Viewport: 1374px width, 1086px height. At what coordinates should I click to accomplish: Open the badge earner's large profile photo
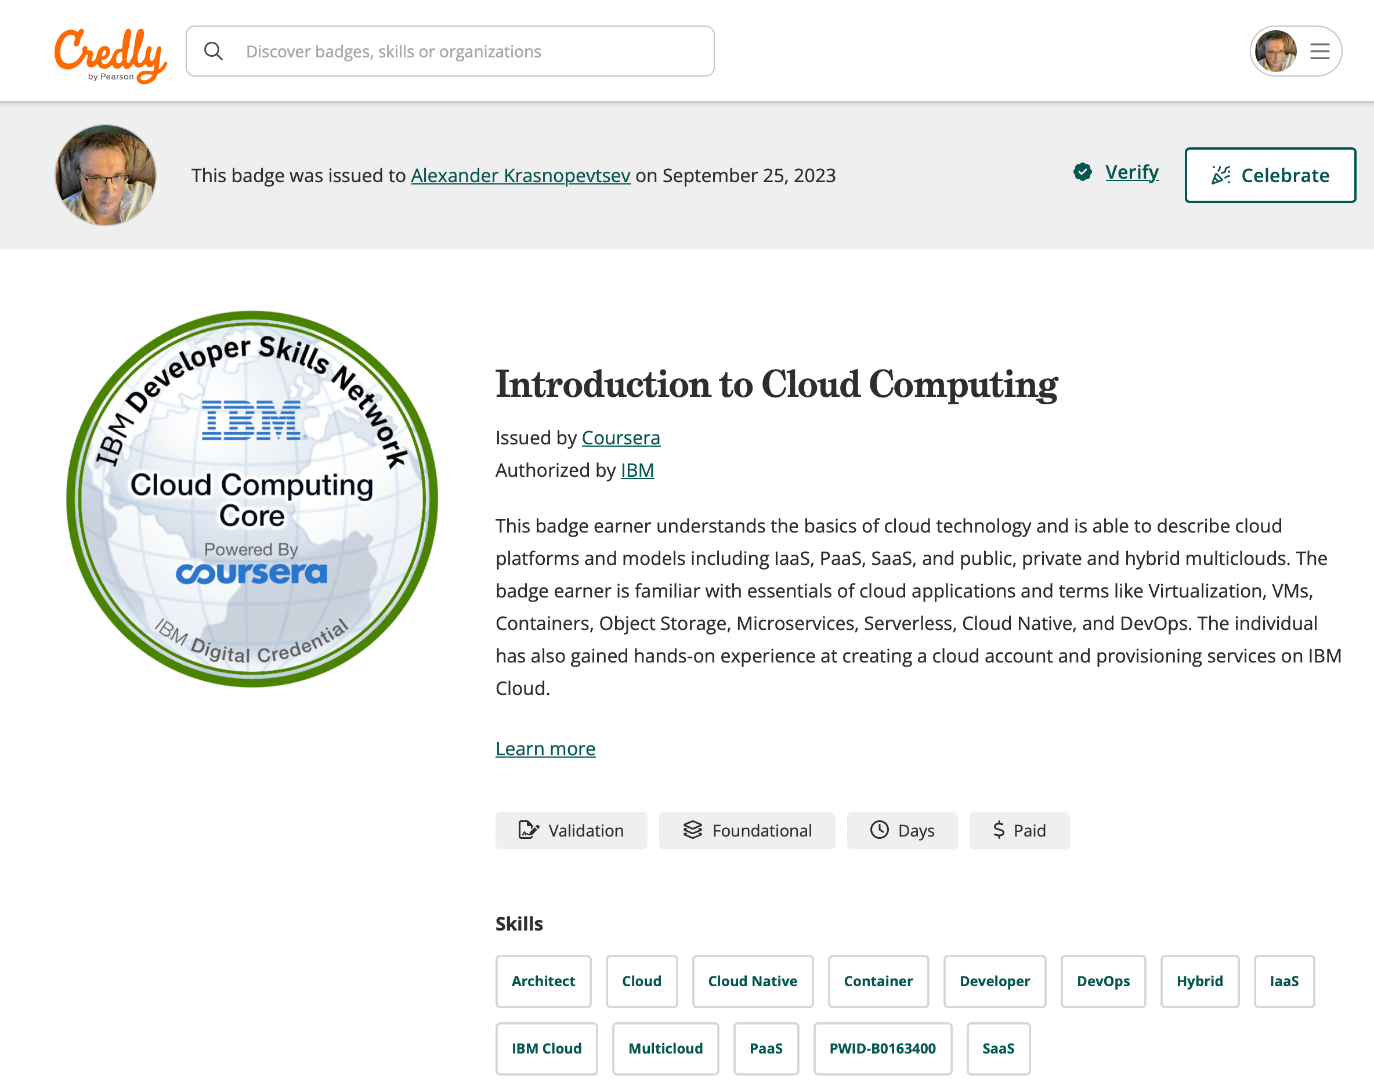click(106, 175)
